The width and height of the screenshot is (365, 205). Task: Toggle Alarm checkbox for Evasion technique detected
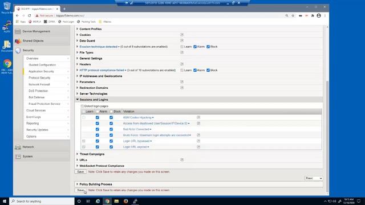[x=195, y=47]
